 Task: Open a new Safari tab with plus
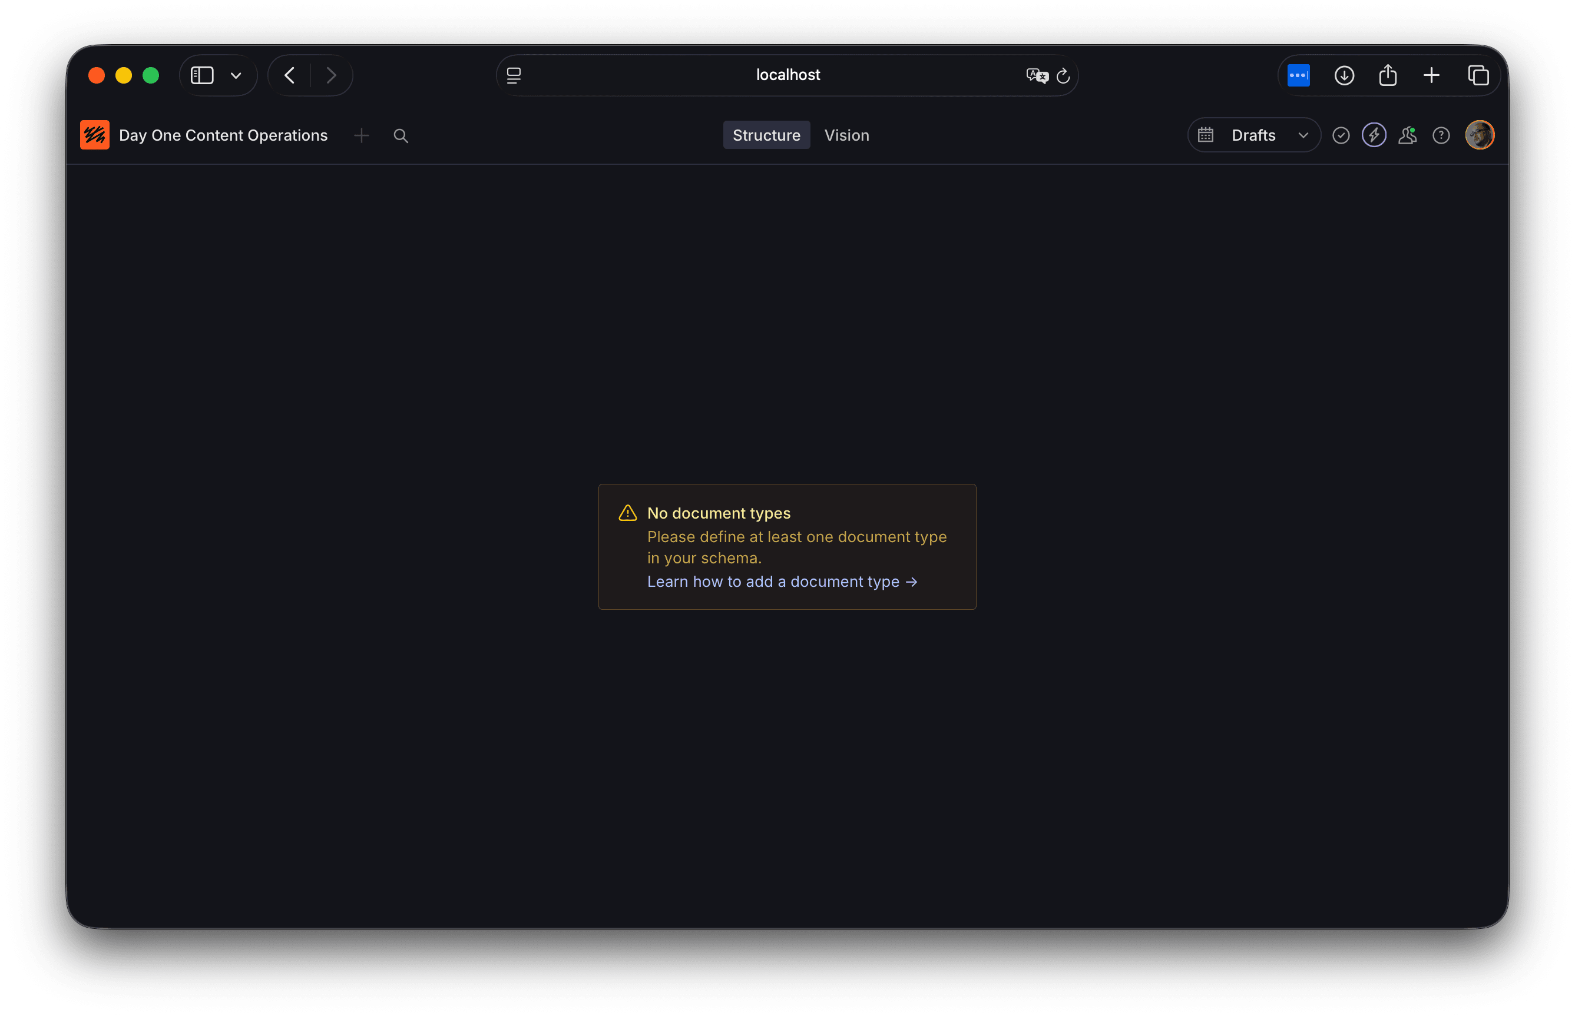coord(1431,75)
